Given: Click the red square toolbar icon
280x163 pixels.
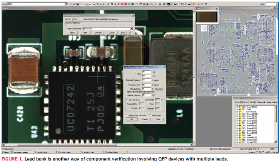Looking at the screenshot, I should point(126,4).
